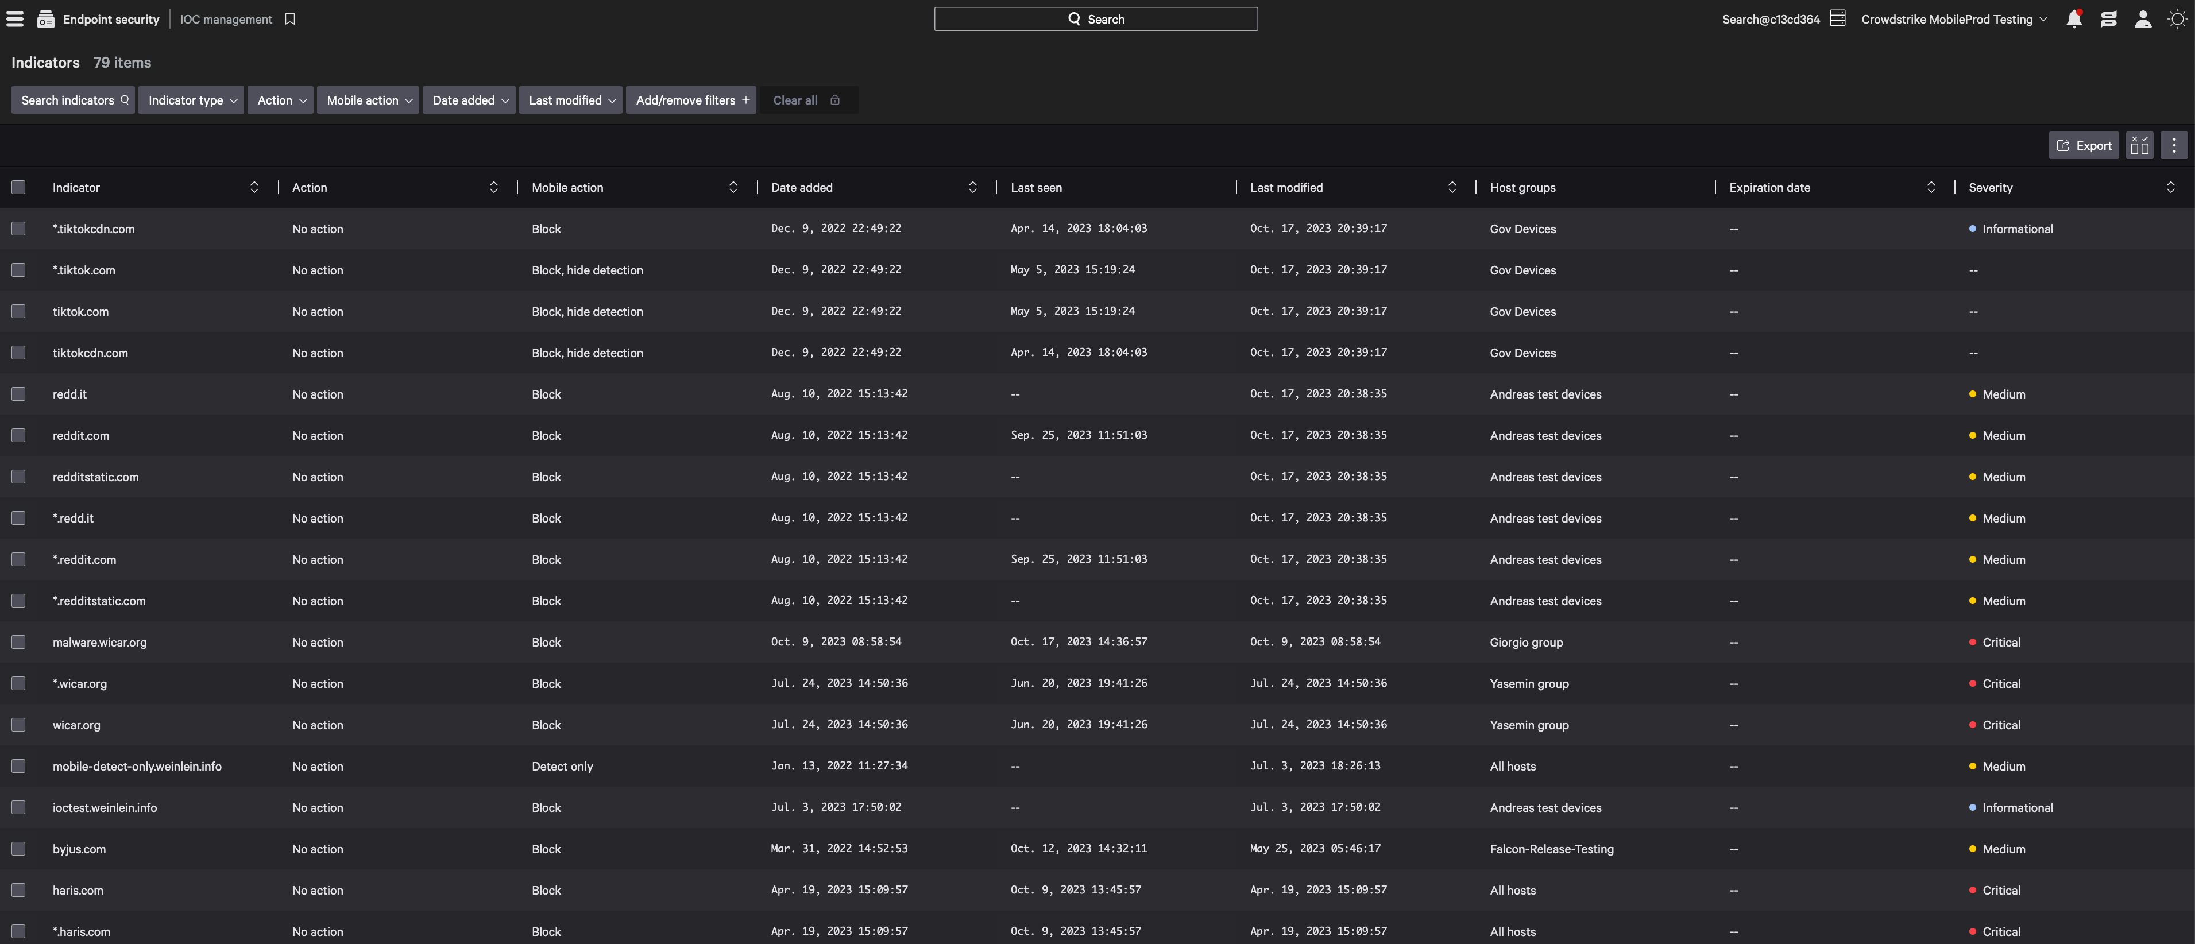
Task: Open the mobile-detect-only.weinlein.info indicator
Action: coord(137,767)
